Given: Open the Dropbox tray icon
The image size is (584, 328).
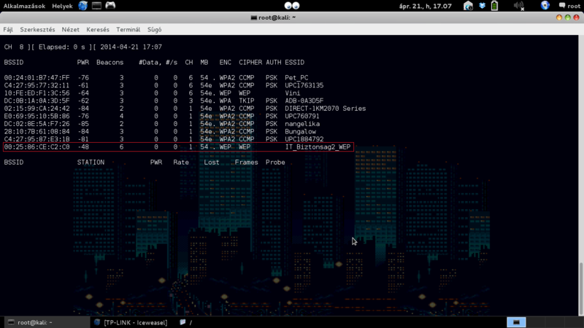Looking at the screenshot, I should pos(482,6).
